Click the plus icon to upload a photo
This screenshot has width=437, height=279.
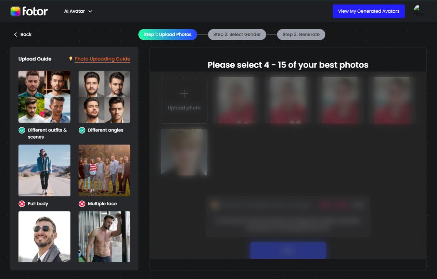184,93
